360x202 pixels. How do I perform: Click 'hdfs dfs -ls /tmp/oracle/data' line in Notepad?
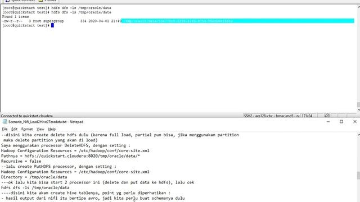[x=35, y=187]
